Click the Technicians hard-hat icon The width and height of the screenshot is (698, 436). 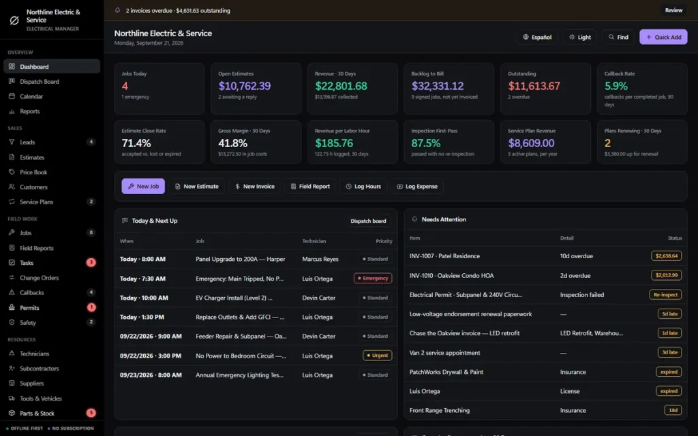tap(12, 354)
